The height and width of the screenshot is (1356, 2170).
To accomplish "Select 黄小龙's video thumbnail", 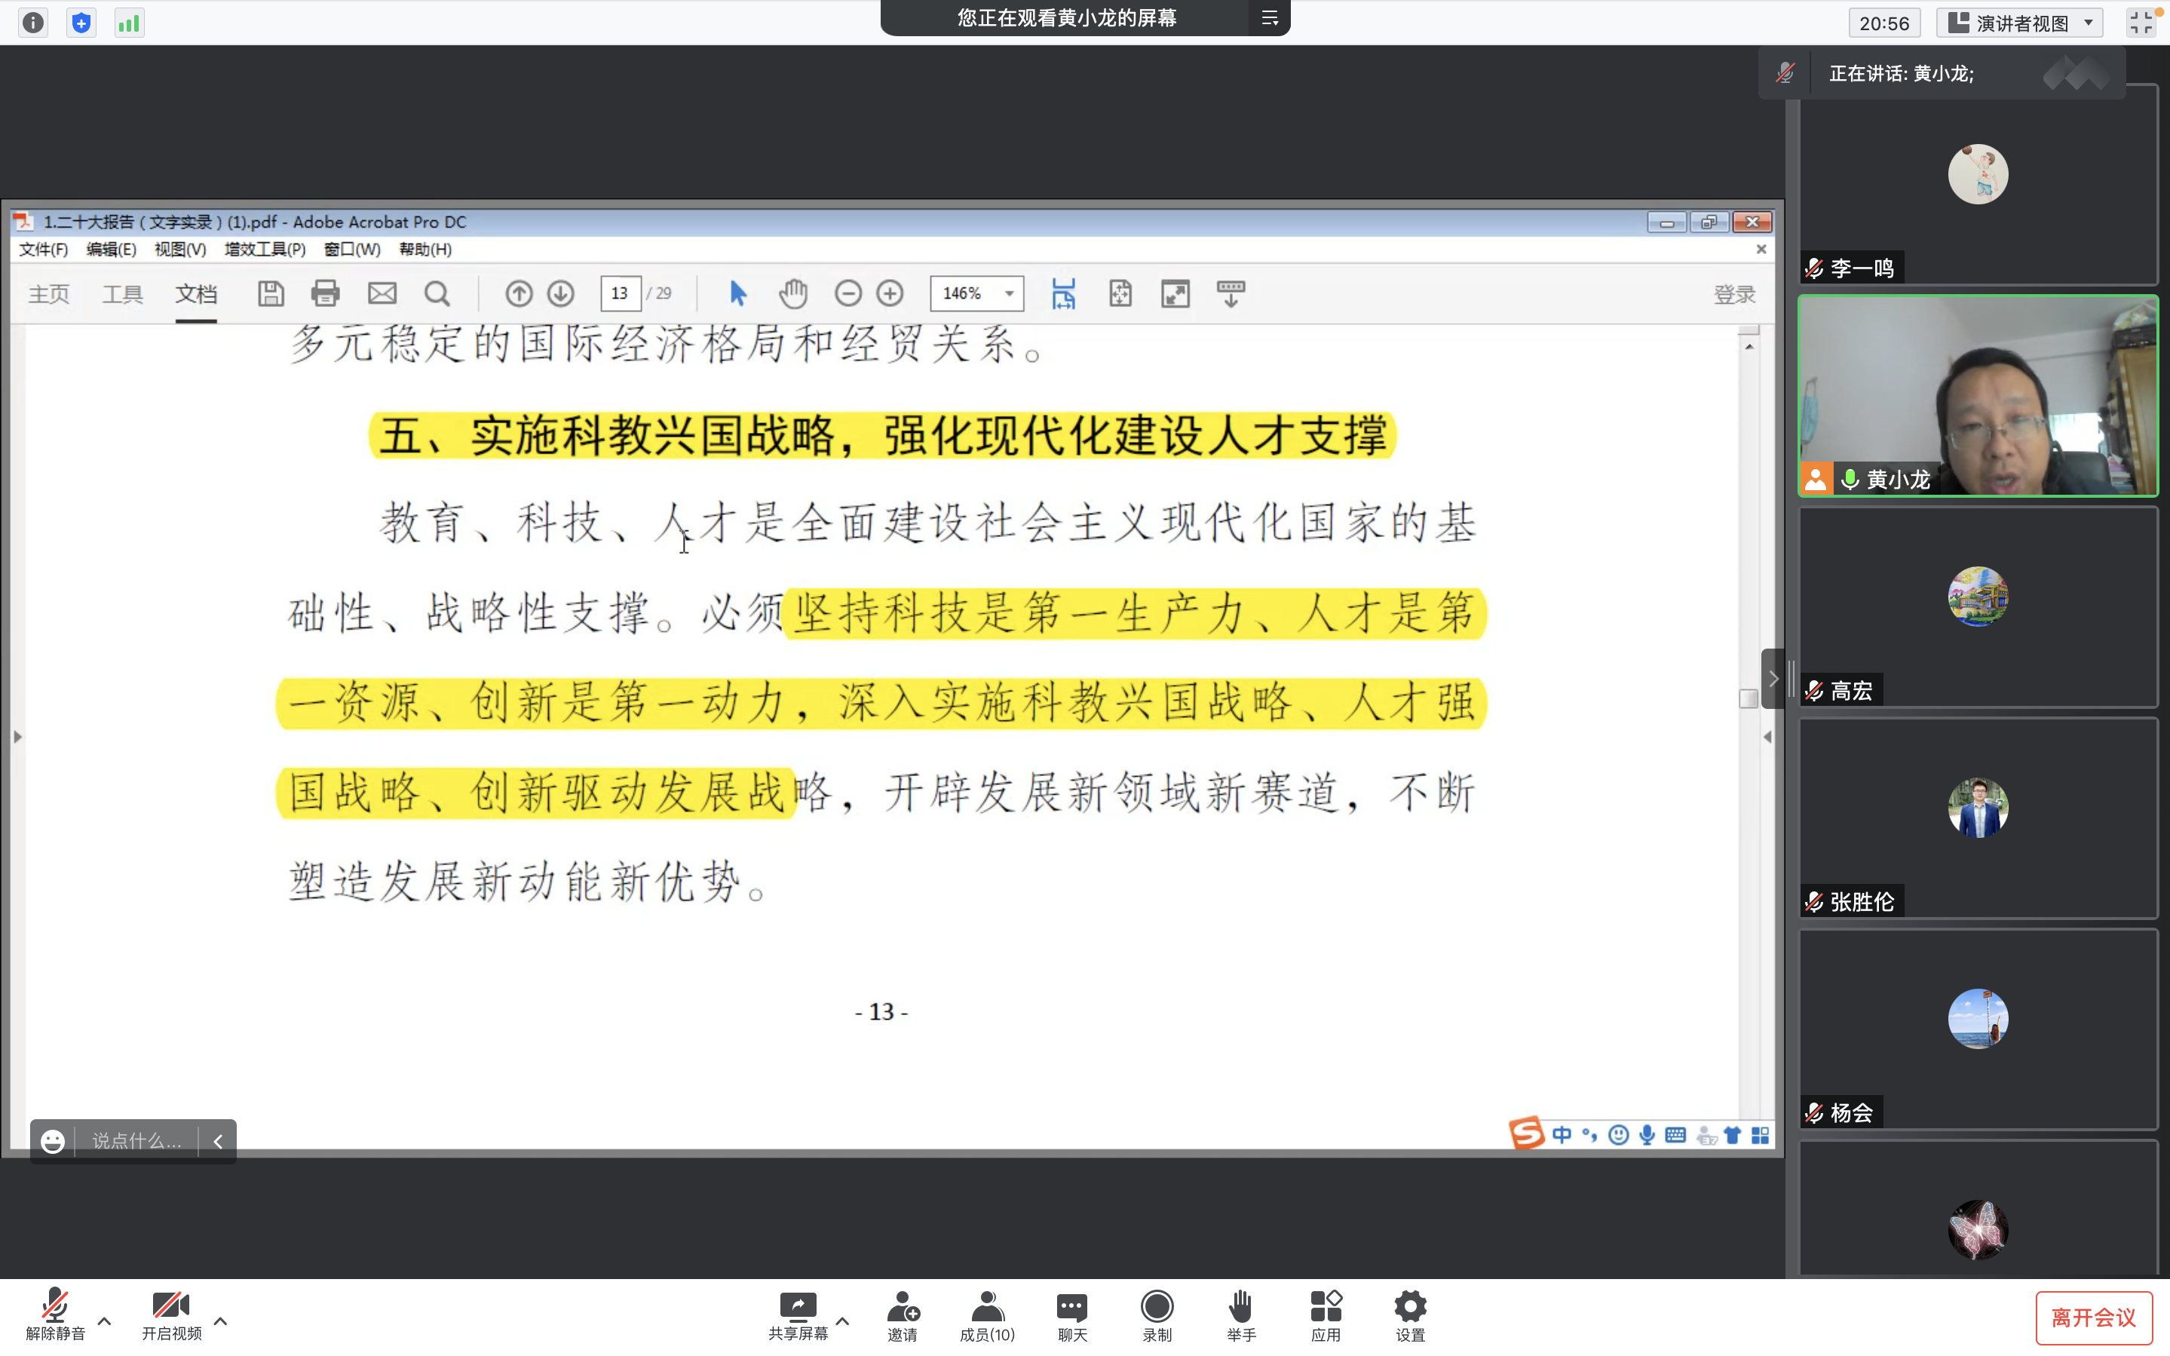I will pos(1978,395).
